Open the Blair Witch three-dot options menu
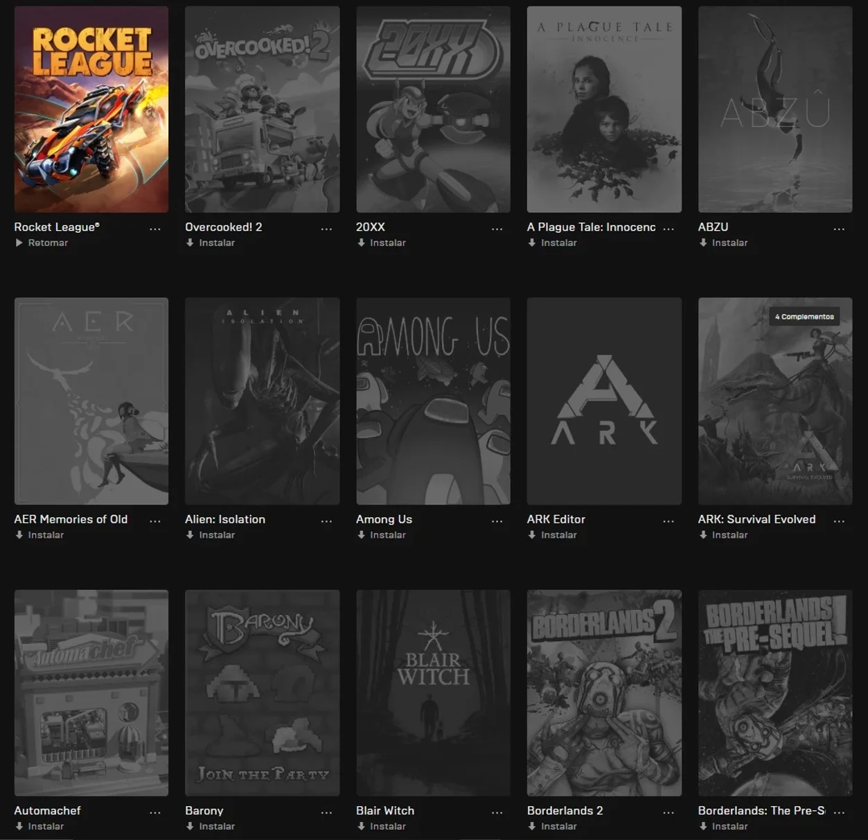868x840 pixels. pyautogui.click(x=497, y=812)
